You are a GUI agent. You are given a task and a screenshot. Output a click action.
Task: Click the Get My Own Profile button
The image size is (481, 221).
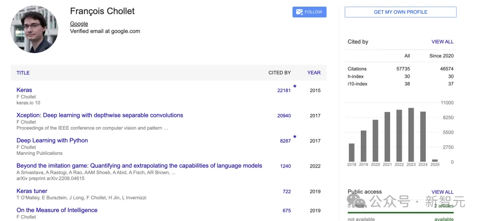(401, 12)
